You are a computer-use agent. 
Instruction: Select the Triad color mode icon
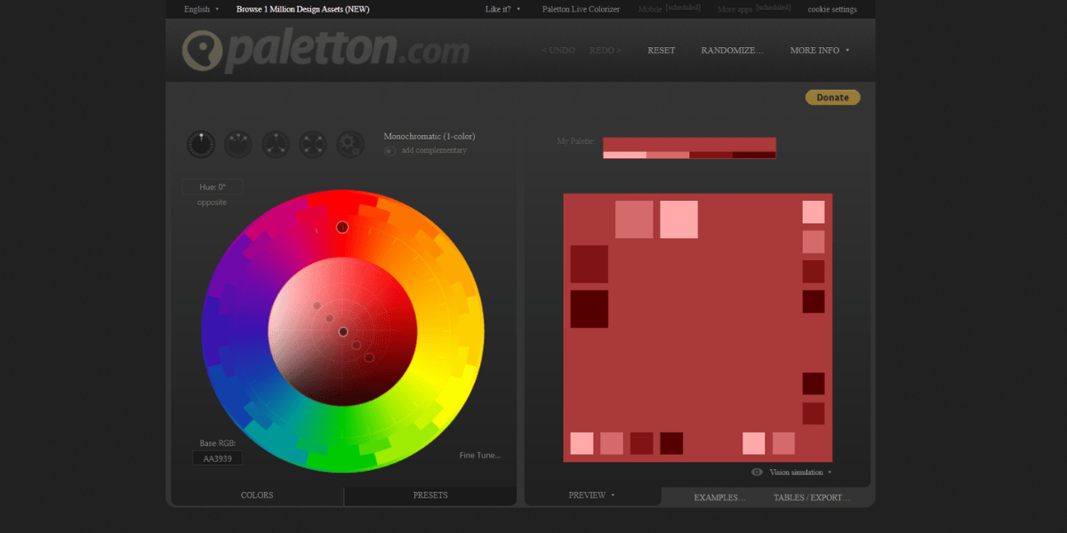tap(276, 145)
